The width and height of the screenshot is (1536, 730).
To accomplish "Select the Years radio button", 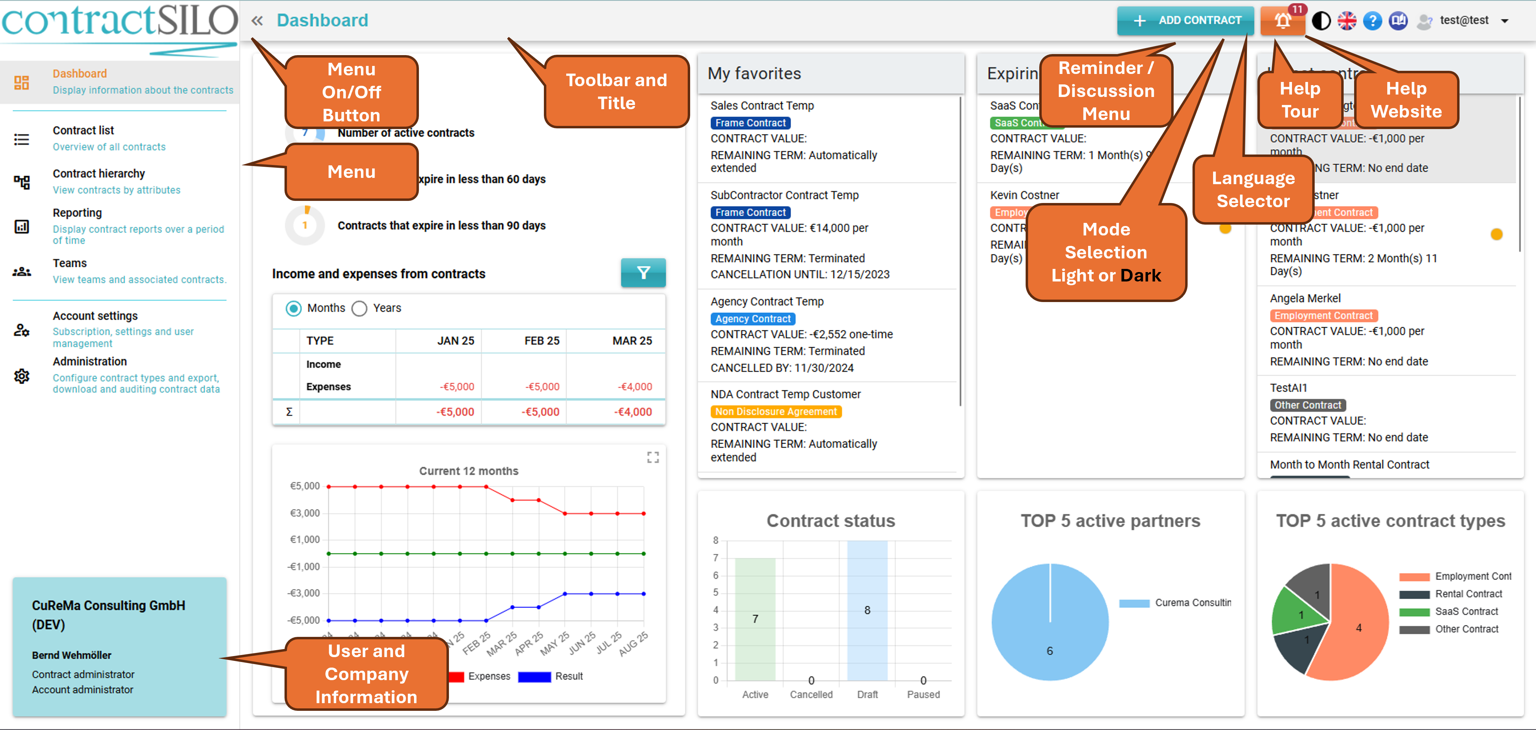I will tap(360, 308).
